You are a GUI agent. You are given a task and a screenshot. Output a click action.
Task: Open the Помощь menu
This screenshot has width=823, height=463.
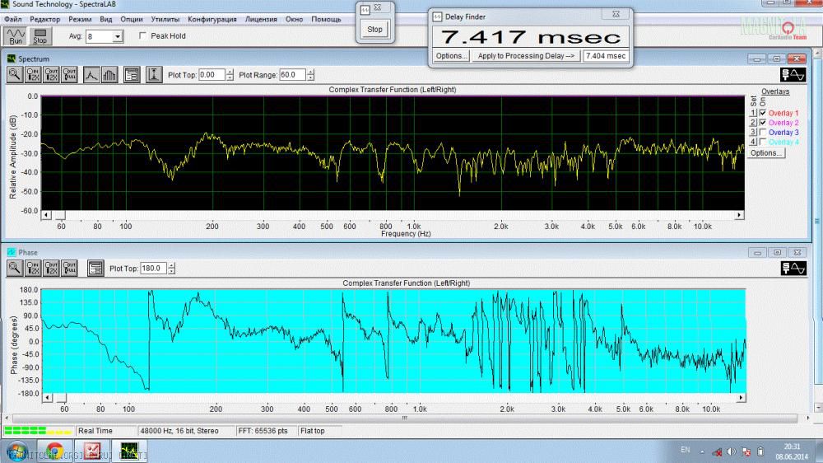(326, 19)
